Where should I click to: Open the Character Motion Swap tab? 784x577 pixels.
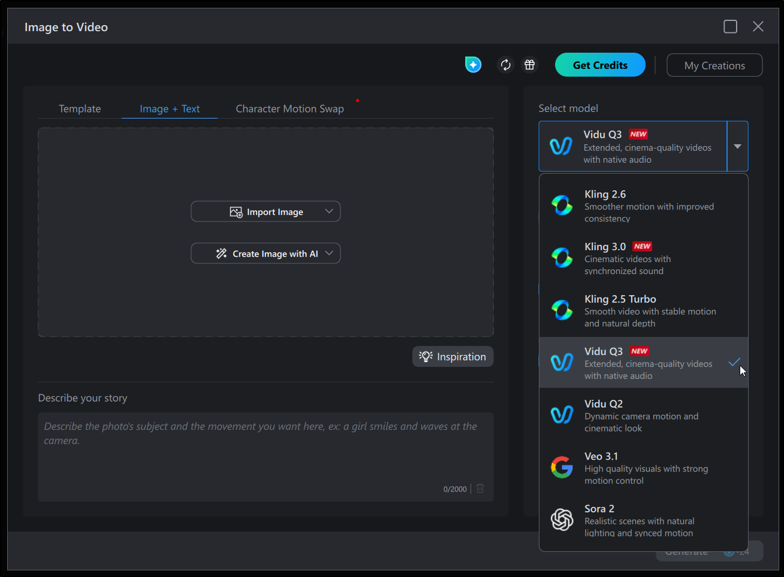point(290,109)
